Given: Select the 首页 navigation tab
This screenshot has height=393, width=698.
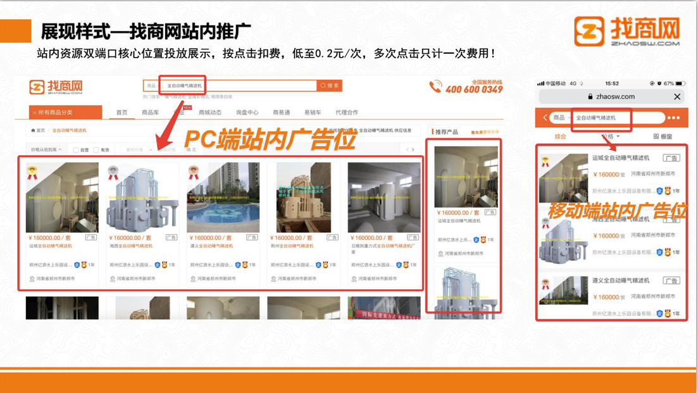Looking at the screenshot, I should coord(122,112).
